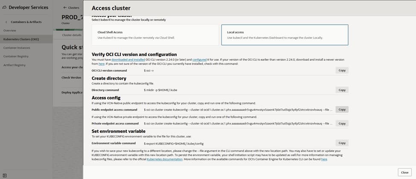The image size is (416, 179).
Task: Copy the mkdir directory command
Action: tap(342, 90)
